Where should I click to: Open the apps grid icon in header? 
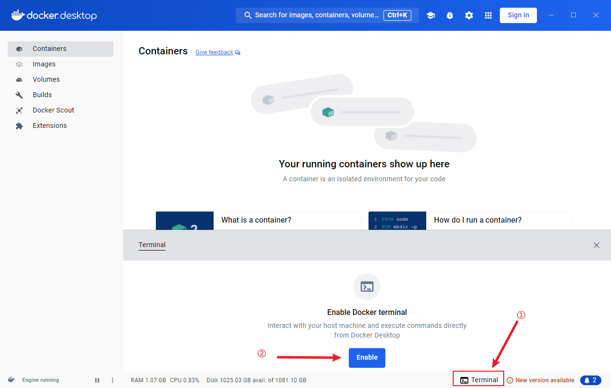click(488, 15)
